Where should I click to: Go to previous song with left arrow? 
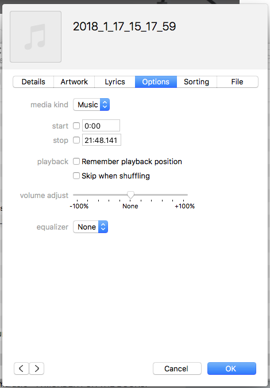pos(21,368)
